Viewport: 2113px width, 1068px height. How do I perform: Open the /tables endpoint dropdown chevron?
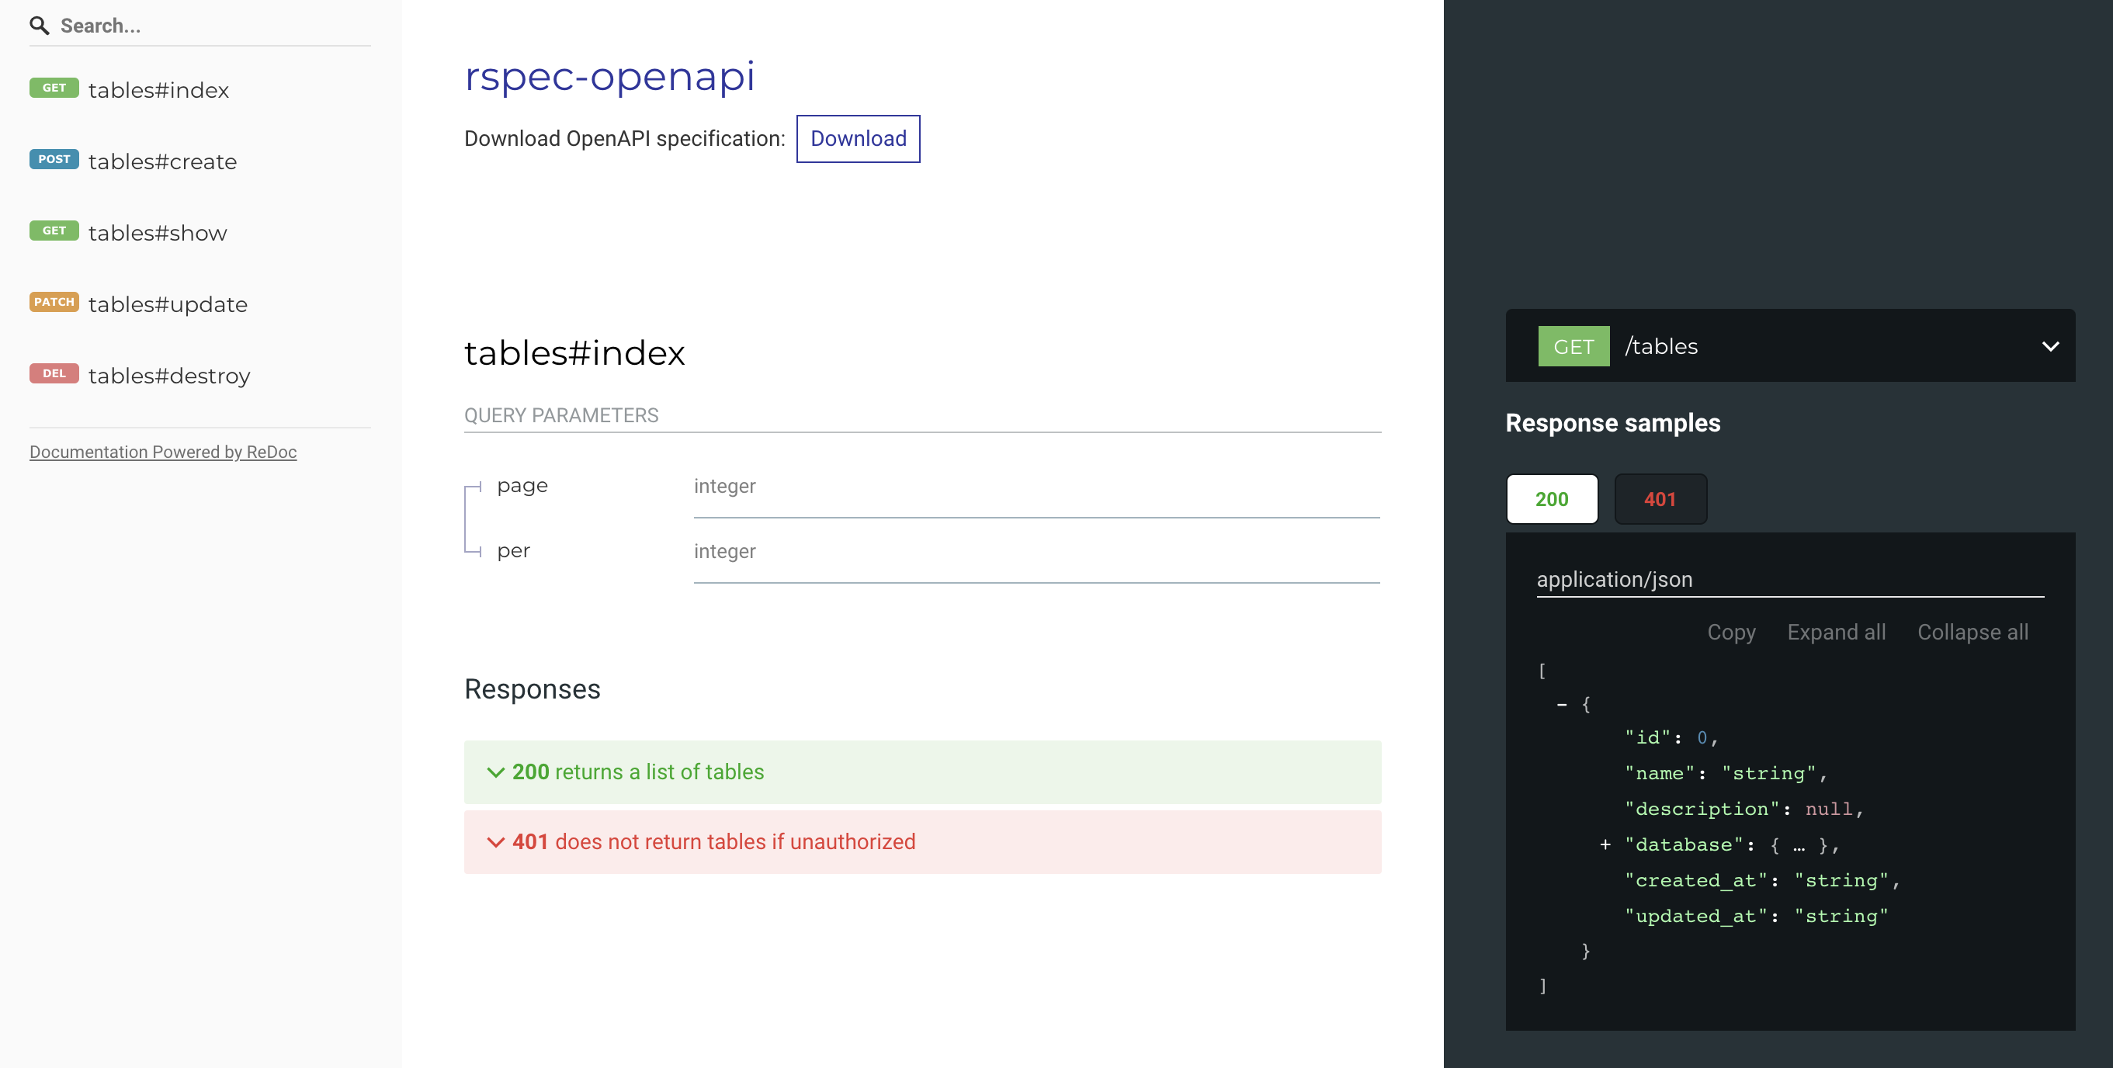pos(2050,346)
